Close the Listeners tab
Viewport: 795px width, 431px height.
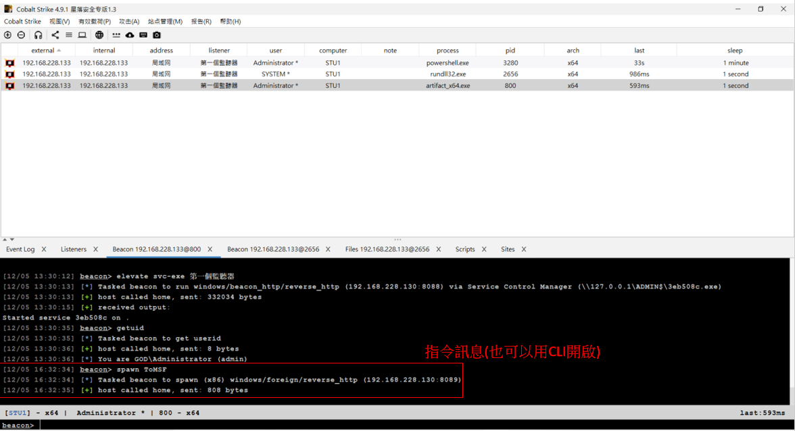pyautogui.click(x=95, y=249)
